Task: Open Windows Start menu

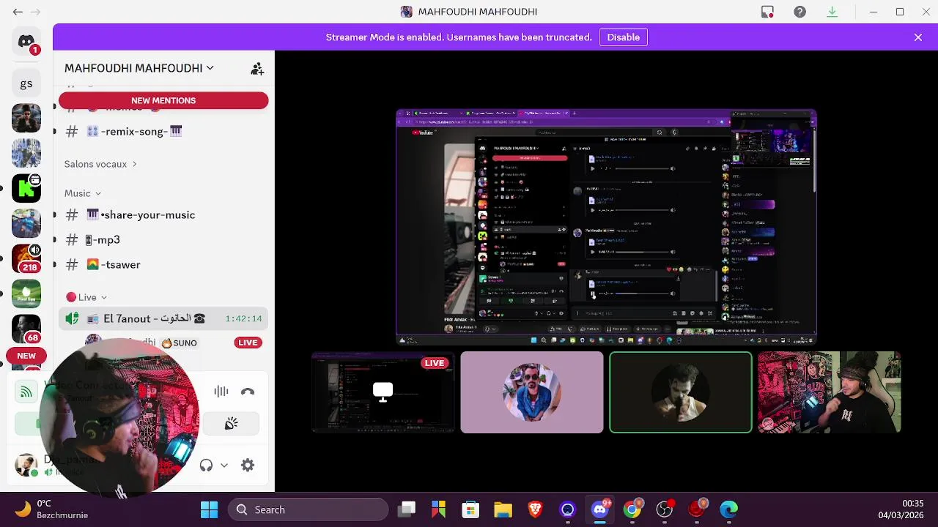Action: [x=209, y=509]
